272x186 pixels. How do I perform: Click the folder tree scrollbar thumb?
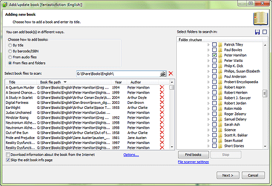pos(265,93)
